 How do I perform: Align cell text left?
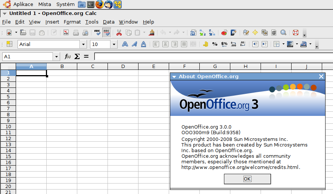click(x=156, y=44)
